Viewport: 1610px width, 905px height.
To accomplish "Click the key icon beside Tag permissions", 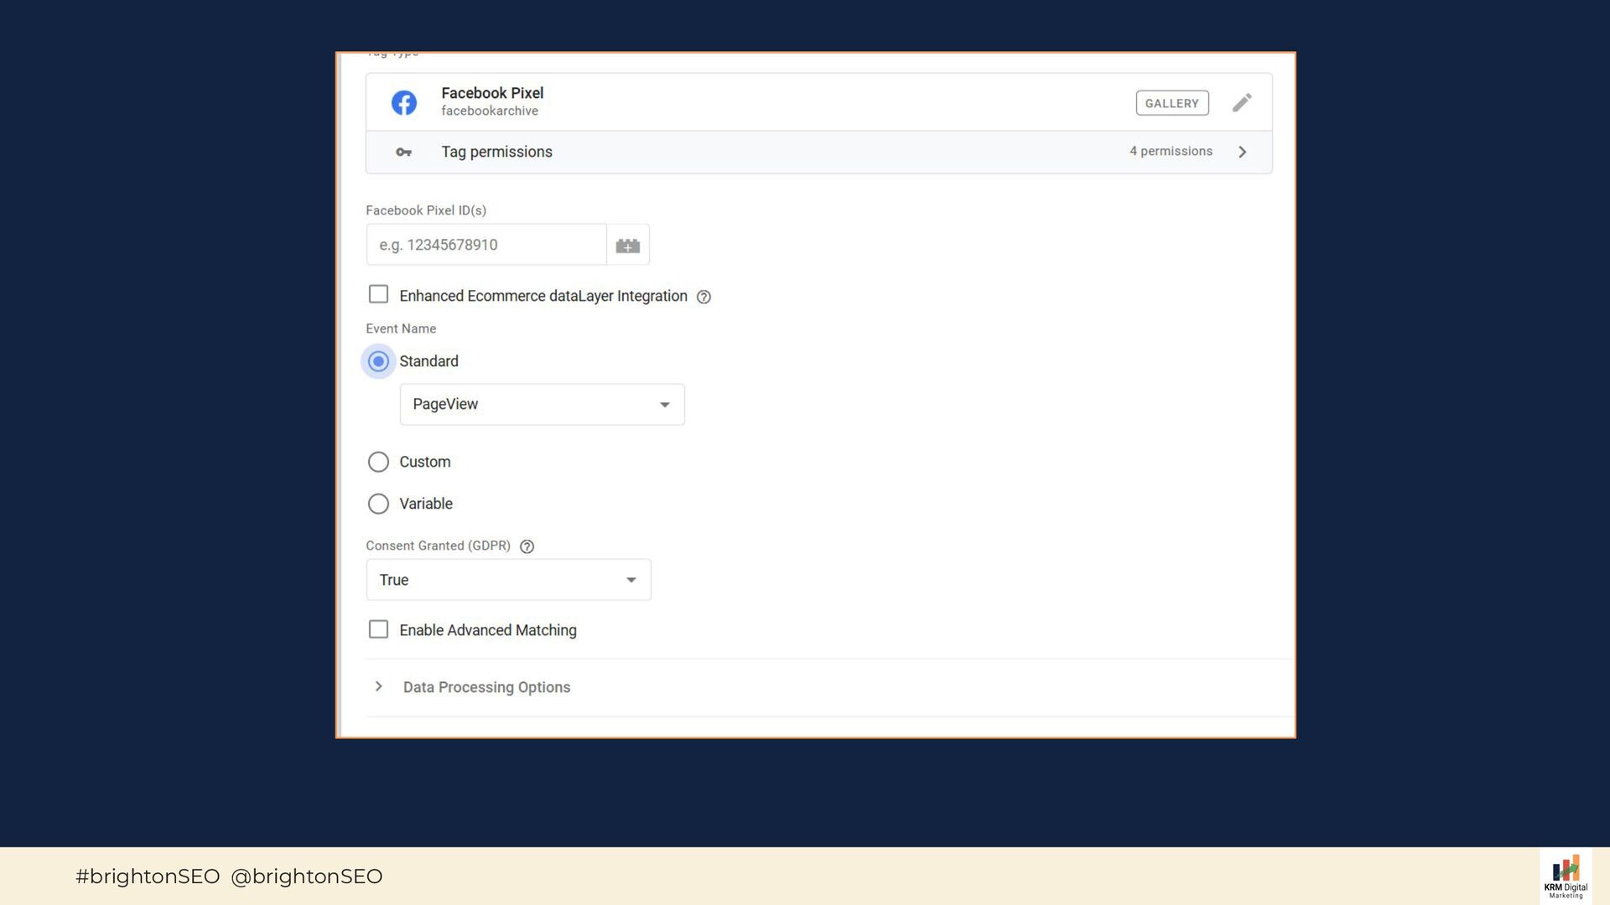I will pyautogui.click(x=403, y=152).
